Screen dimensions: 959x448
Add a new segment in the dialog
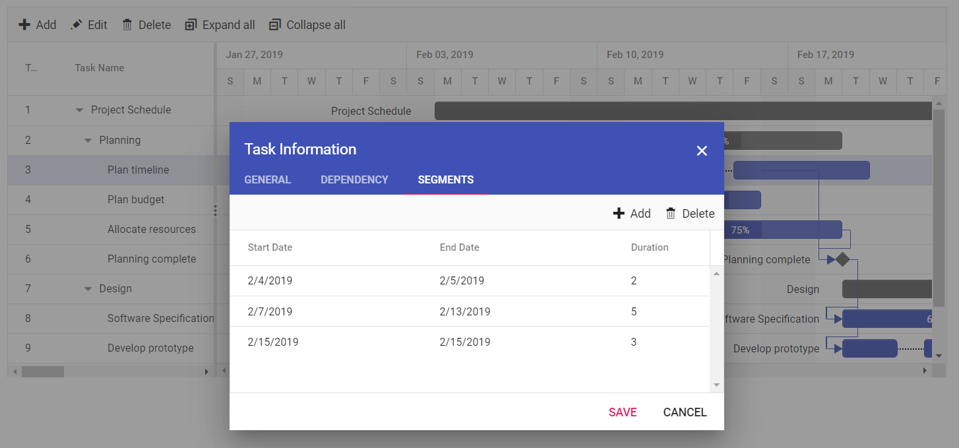click(632, 213)
